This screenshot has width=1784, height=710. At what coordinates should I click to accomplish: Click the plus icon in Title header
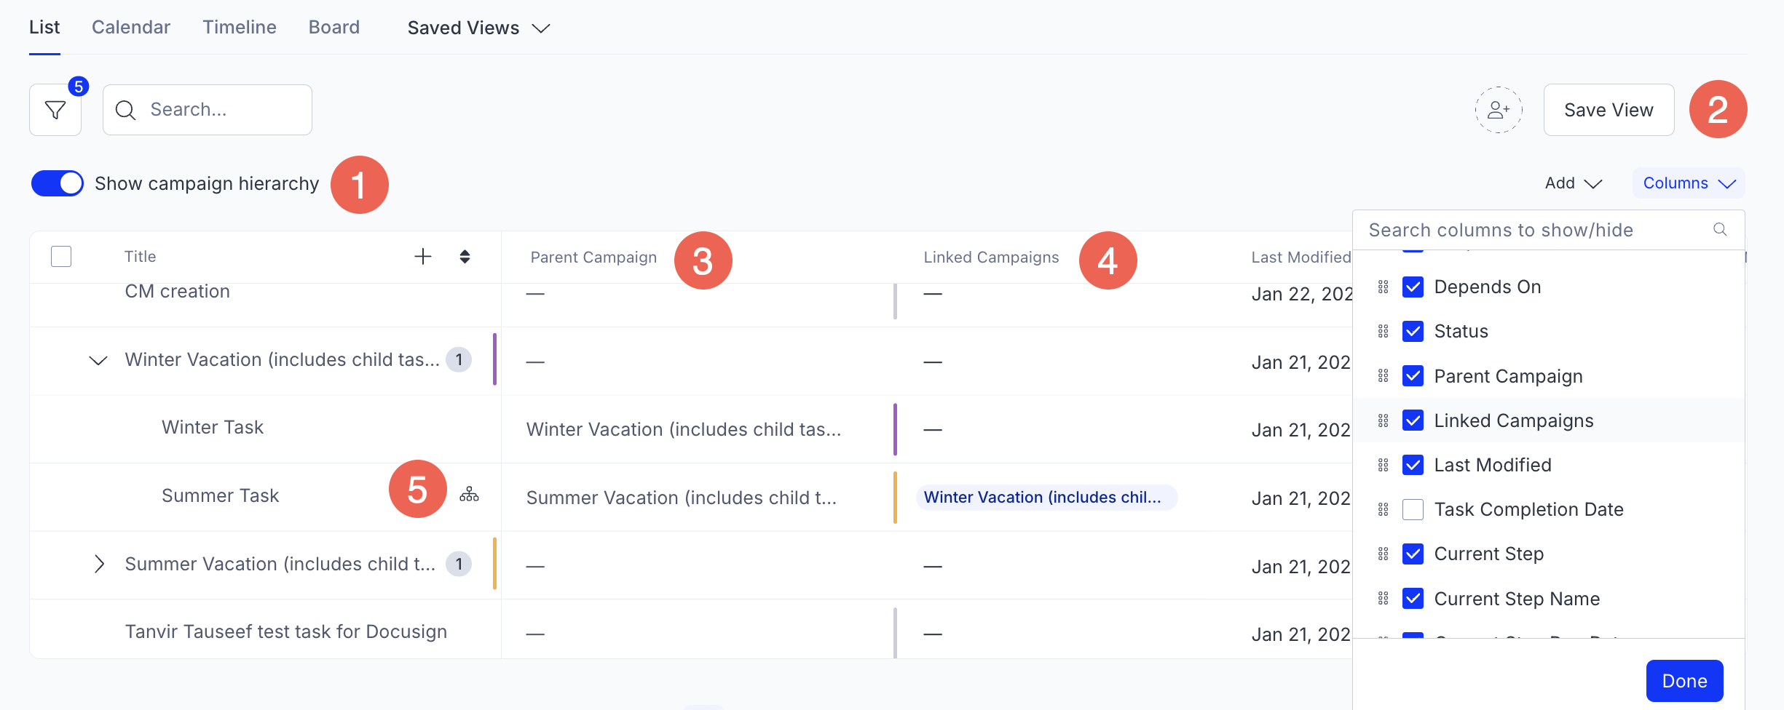pos(422,257)
